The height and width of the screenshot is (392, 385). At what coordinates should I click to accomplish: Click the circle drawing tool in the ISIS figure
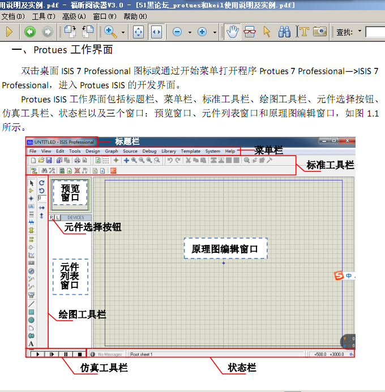pos(31,320)
